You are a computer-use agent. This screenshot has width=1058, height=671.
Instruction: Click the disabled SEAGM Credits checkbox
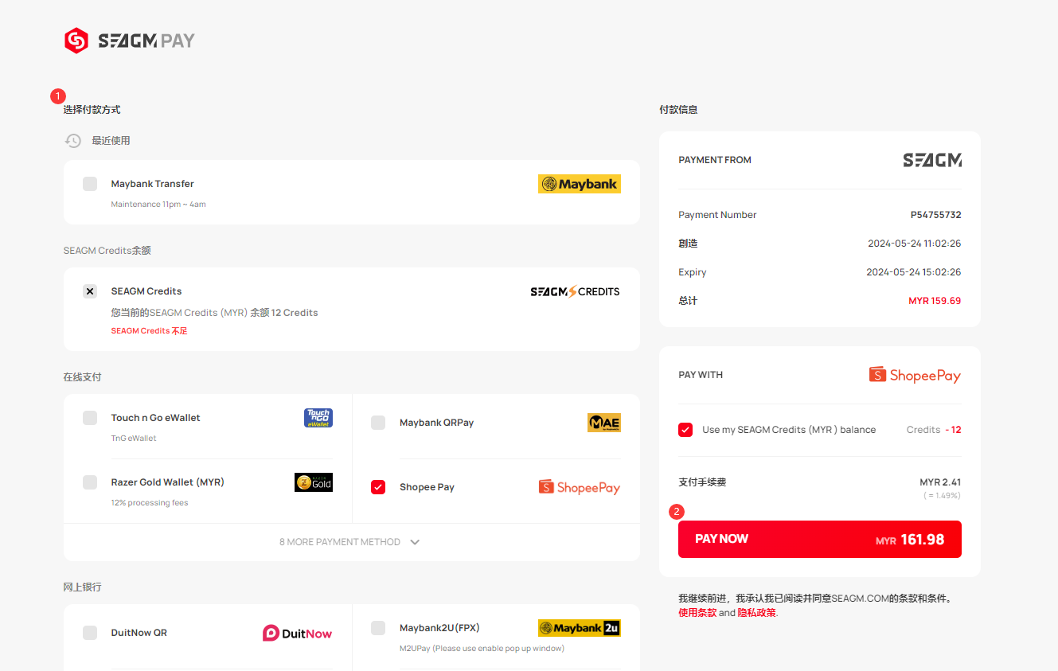90,291
